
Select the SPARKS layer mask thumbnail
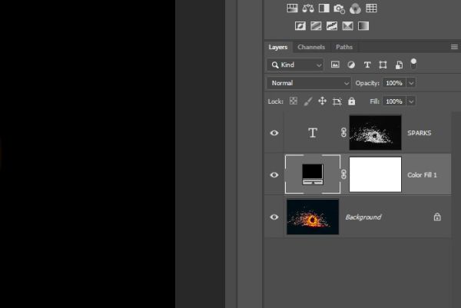375,133
